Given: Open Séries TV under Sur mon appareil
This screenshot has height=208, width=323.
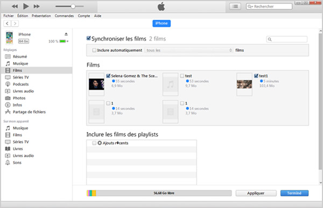Looking at the screenshot, I should [x=21, y=142].
